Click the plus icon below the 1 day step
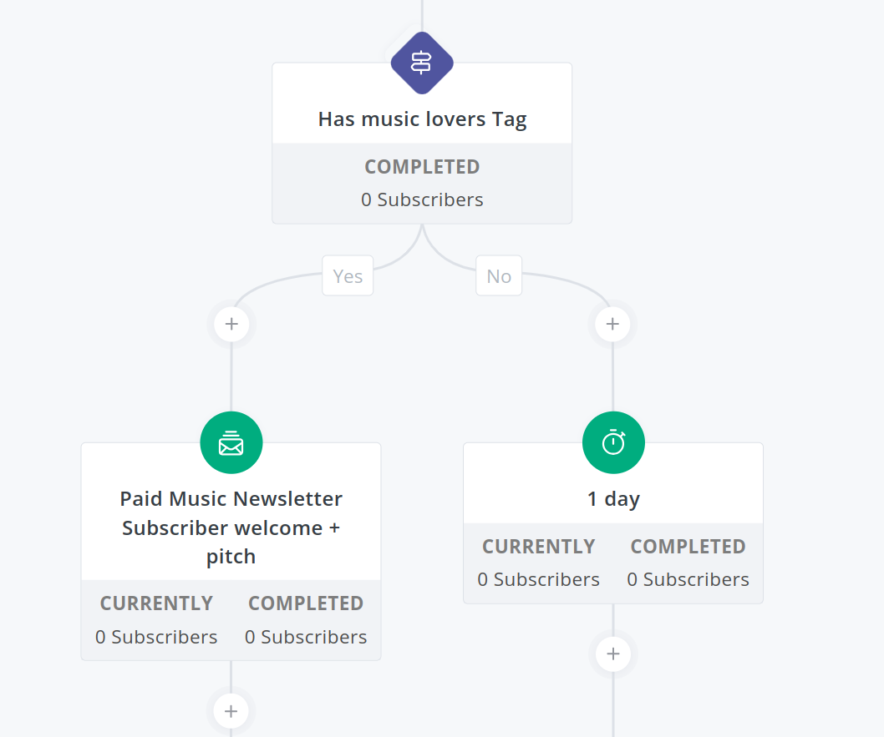 pyautogui.click(x=613, y=654)
